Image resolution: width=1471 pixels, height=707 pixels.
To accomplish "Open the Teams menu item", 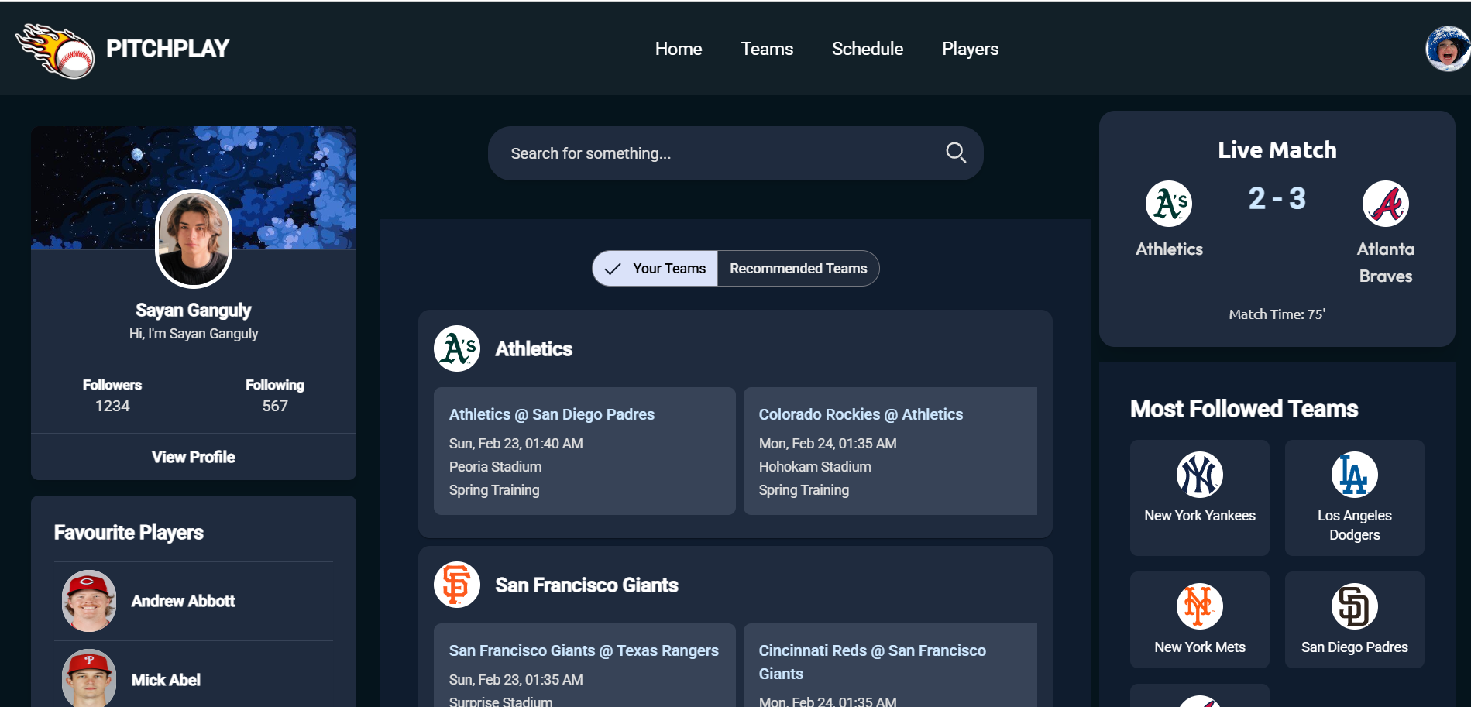I will pos(767,49).
